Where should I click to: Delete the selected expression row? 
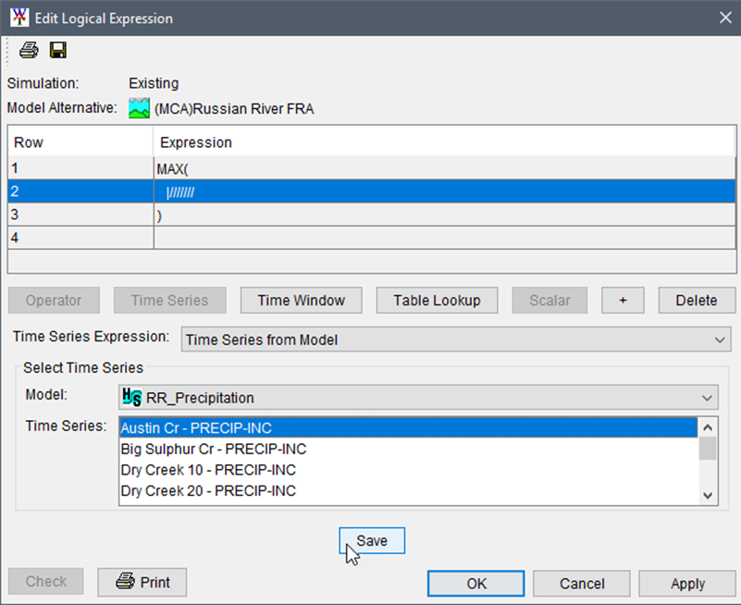coord(697,300)
